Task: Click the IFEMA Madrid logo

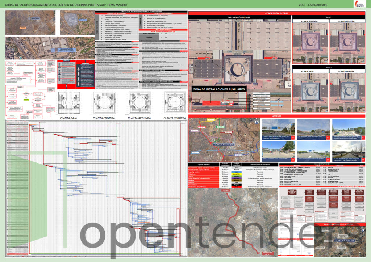Action: click(x=359, y=4)
